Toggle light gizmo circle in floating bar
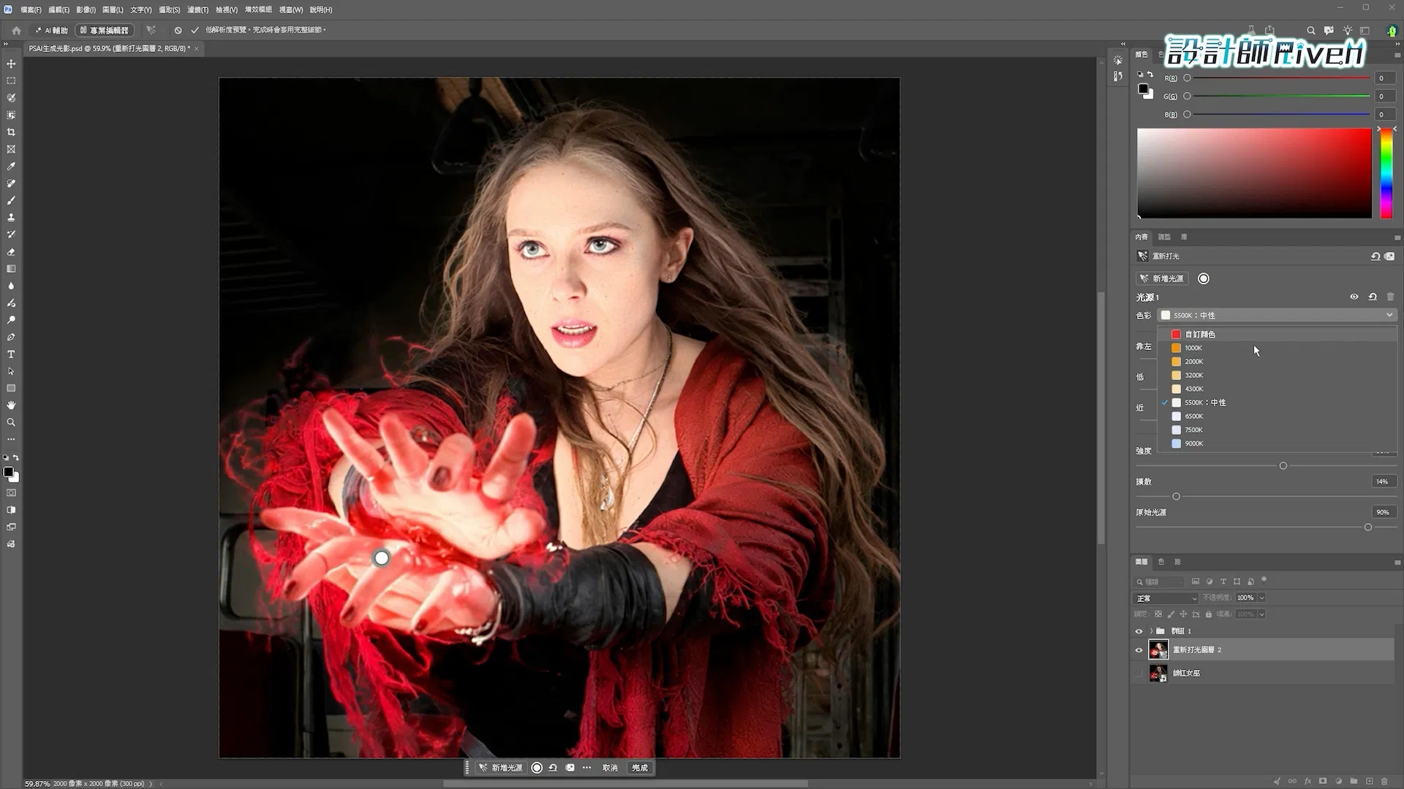This screenshot has width=1404, height=789. pos(537,768)
